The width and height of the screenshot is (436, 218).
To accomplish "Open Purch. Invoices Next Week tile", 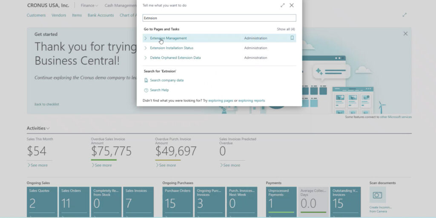I will pyautogui.click(x=242, y=202).
